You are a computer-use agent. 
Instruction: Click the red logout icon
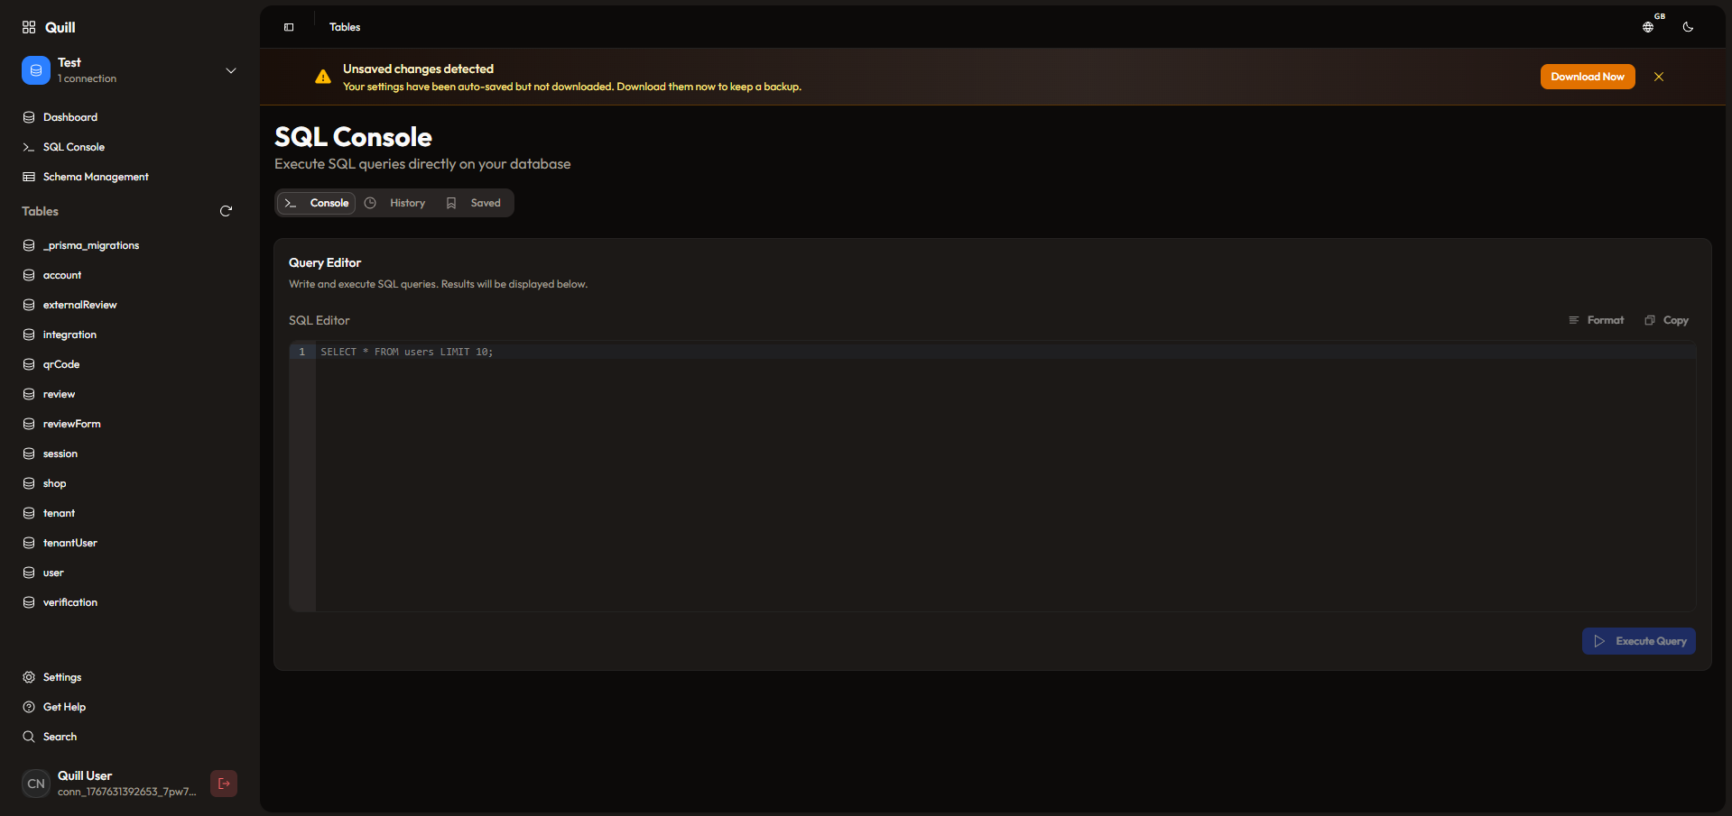click(x=224, y=784)
